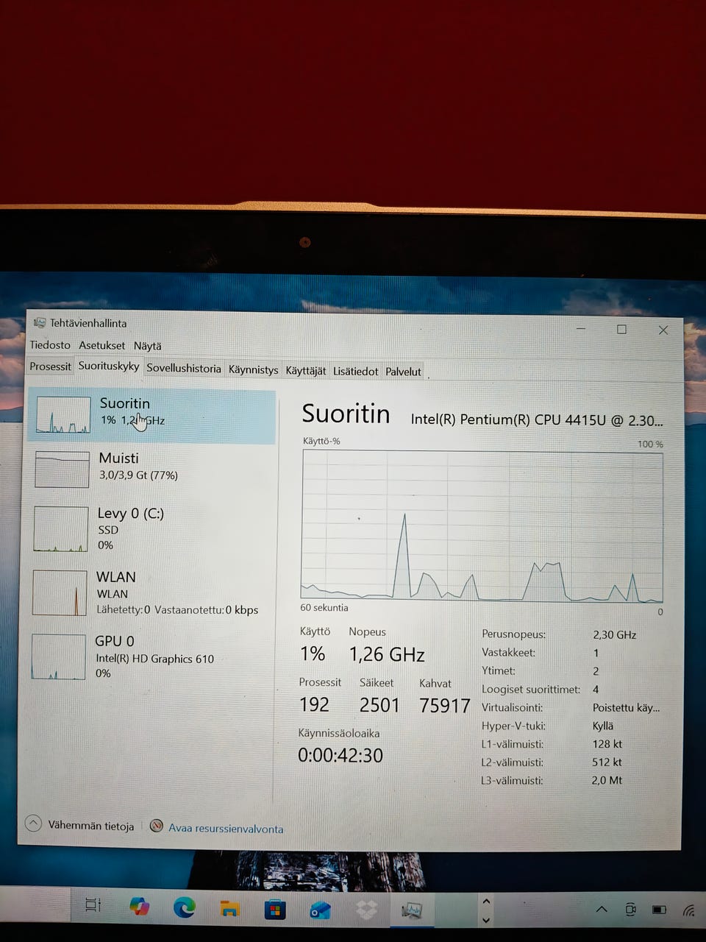Click the Kahvat value 75917
Screen dimensions: 706x942
444,705
